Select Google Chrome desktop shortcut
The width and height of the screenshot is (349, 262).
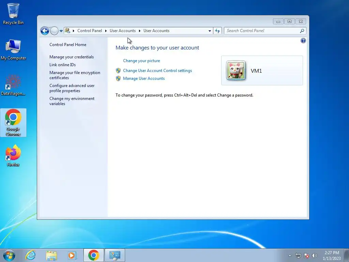pyautogui.click(x=13, y=122)
